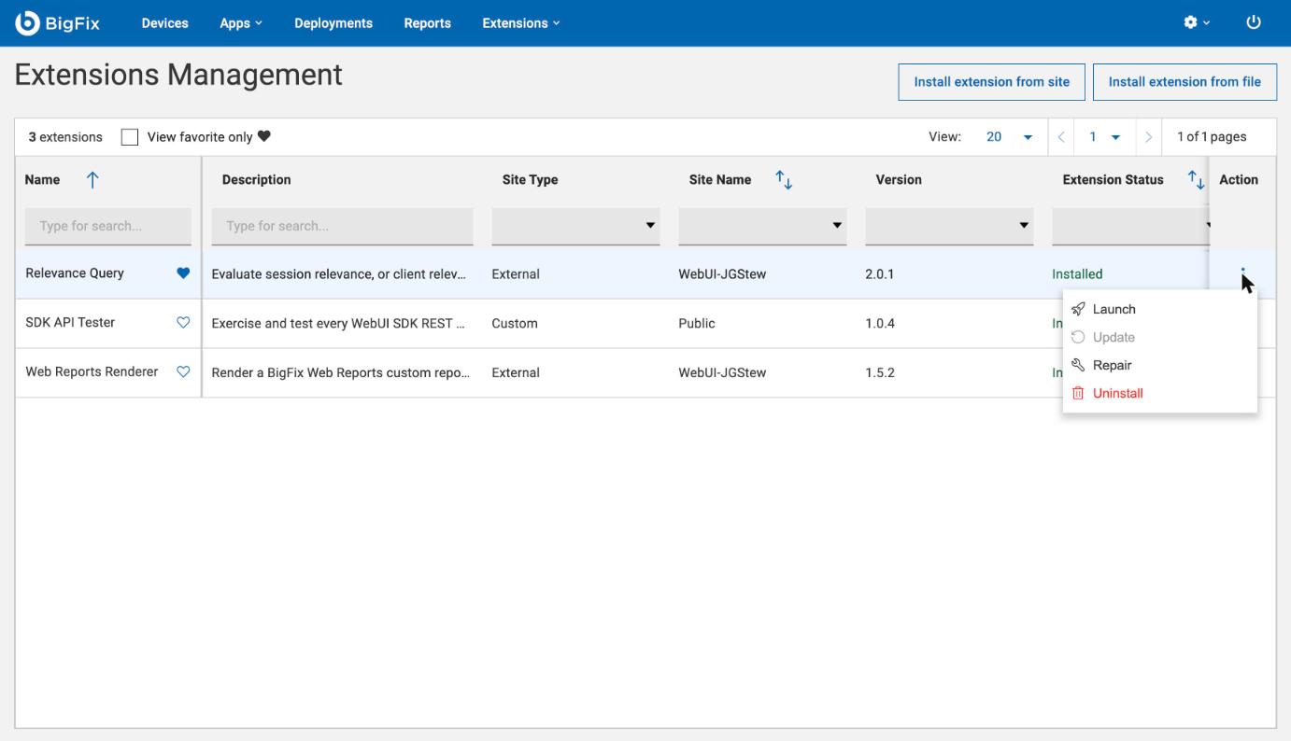Focus the Name search field

click(x=108, y=226)
